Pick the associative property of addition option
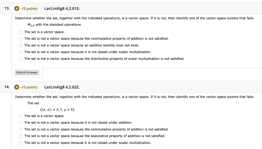262x149 pixels. 21,136
